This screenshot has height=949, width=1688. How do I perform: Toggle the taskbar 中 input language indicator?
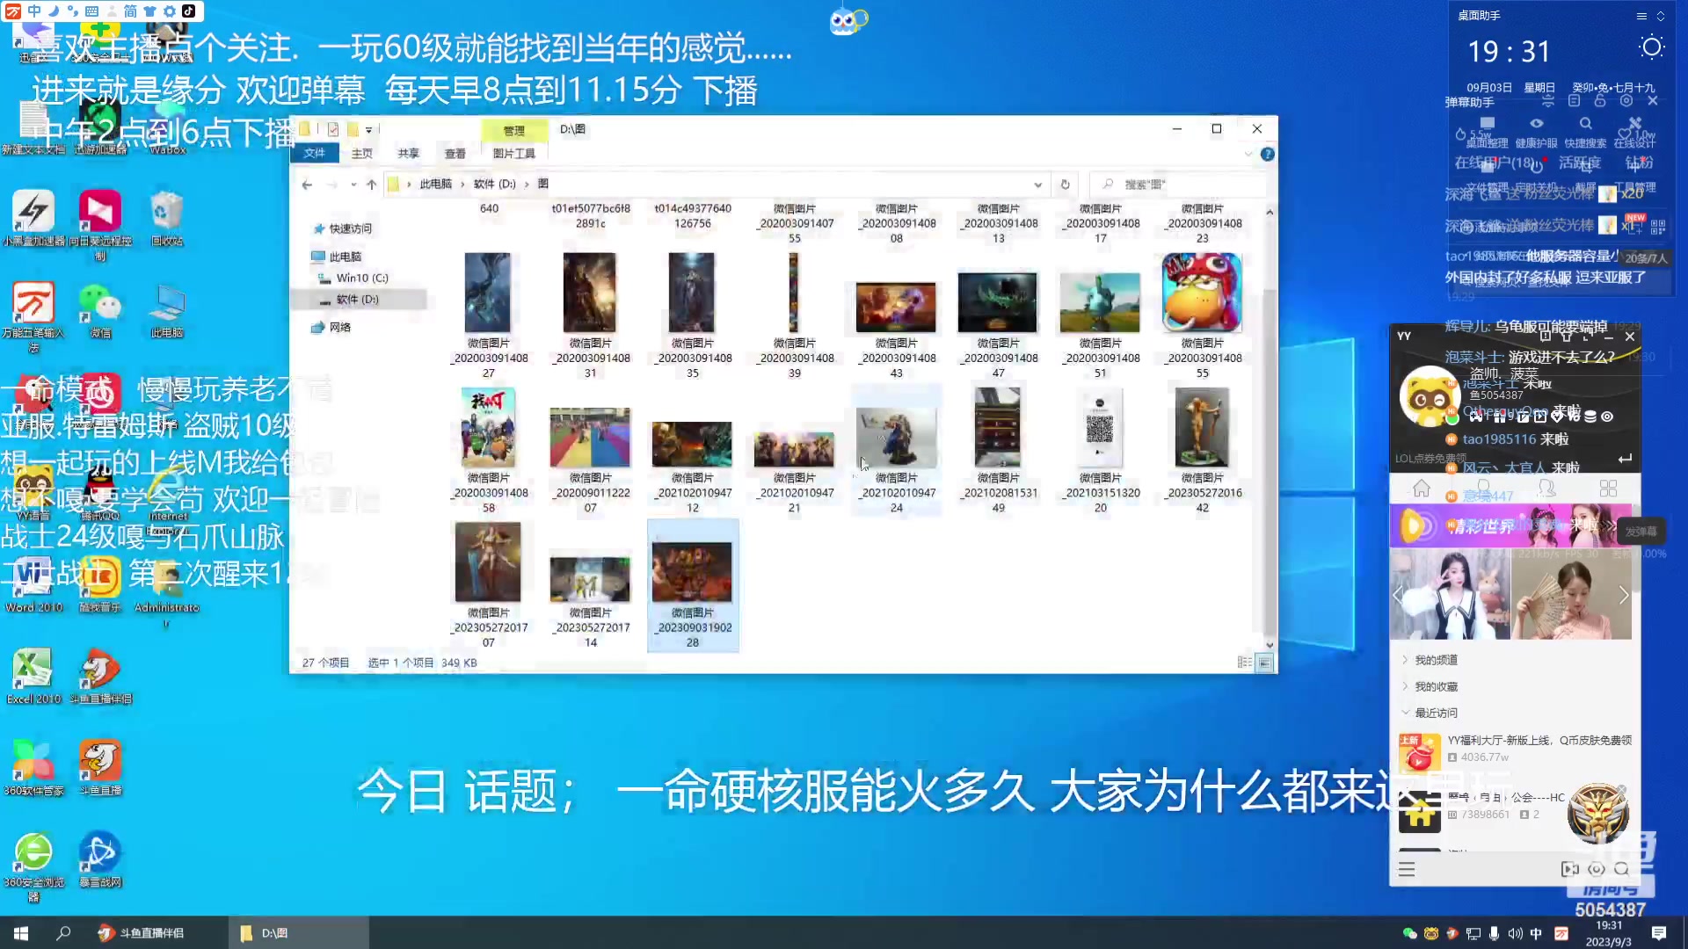pyautogui.click(x=1536, y=934)
